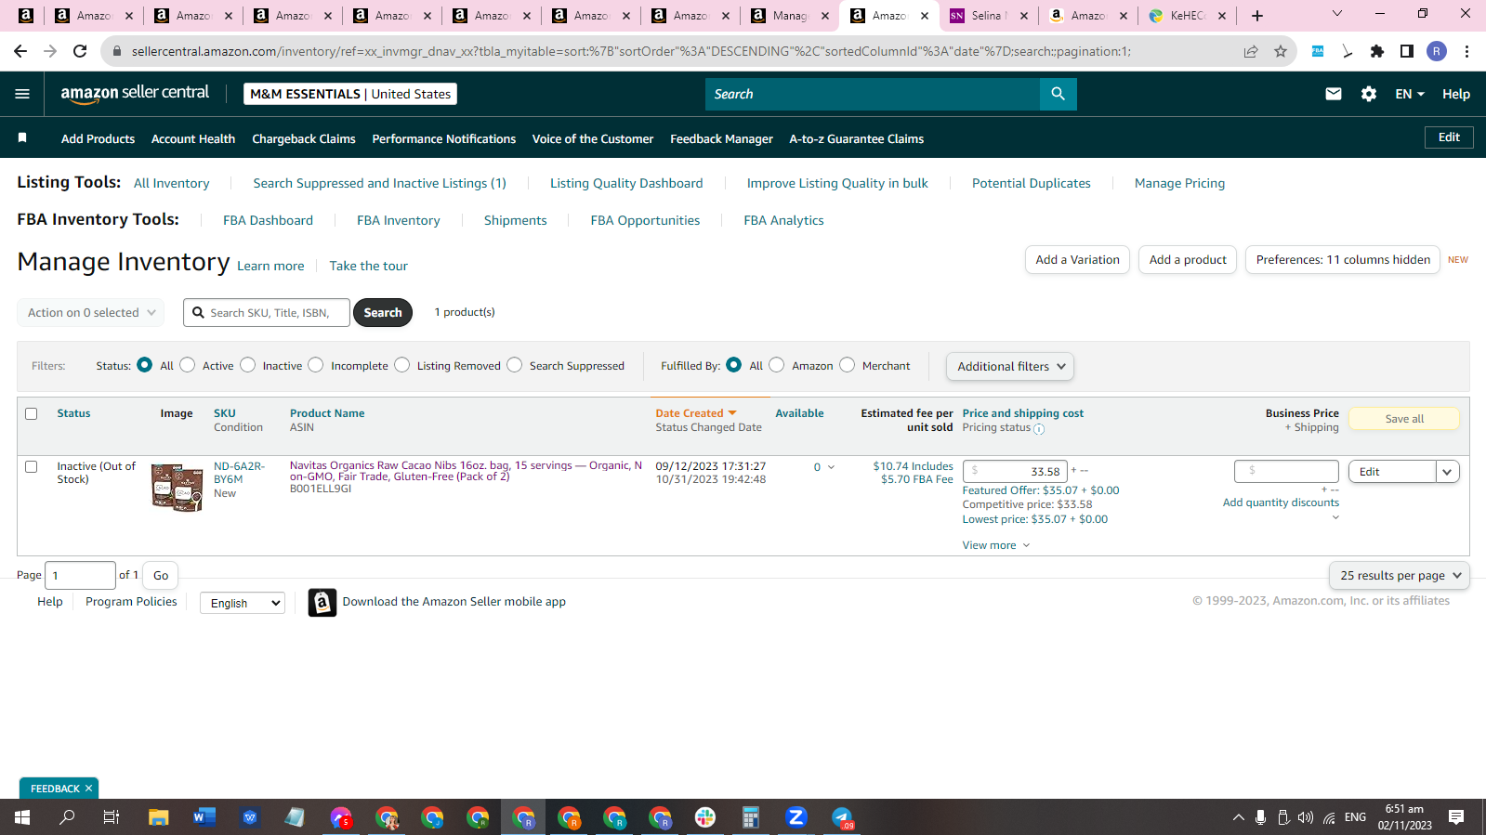This screenshot has height=835, width=1486.
Task: Click the Go page button
Action: coord(161,576)
